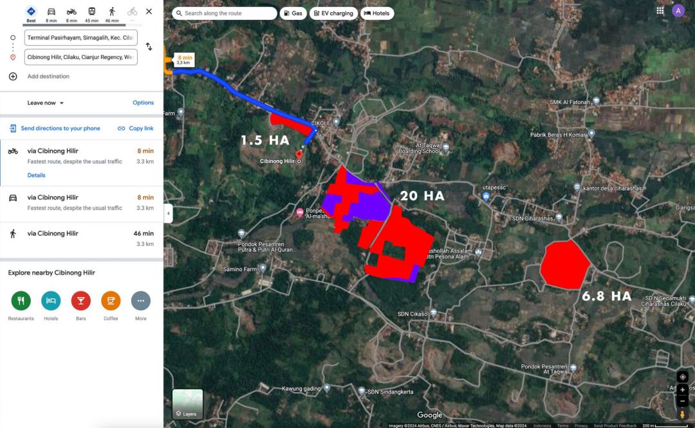Screen dimensions: 695x428
Task: Select the walking travel mode icon
Action: pyautogui.click(x=112, y=12)
